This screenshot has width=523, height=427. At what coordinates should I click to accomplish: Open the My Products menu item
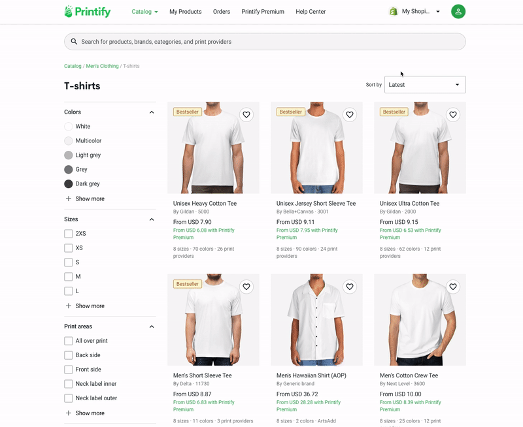point(186,12)
